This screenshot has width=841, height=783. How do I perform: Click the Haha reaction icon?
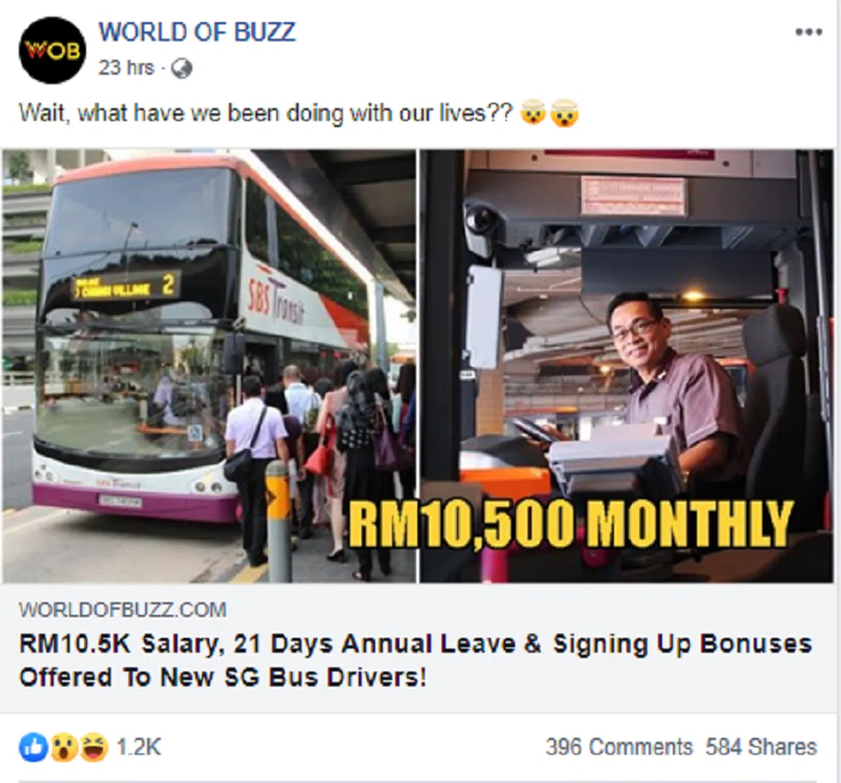pyautogui.click(x=94, y=747)
